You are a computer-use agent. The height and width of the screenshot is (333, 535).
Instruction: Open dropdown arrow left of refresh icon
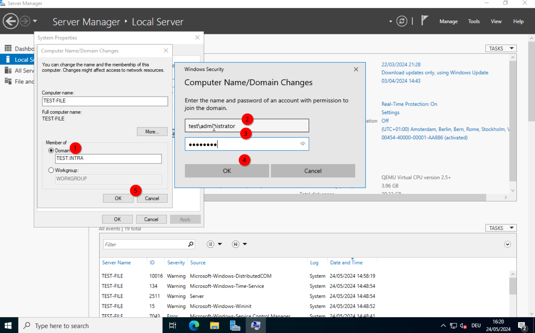[391, 22]
